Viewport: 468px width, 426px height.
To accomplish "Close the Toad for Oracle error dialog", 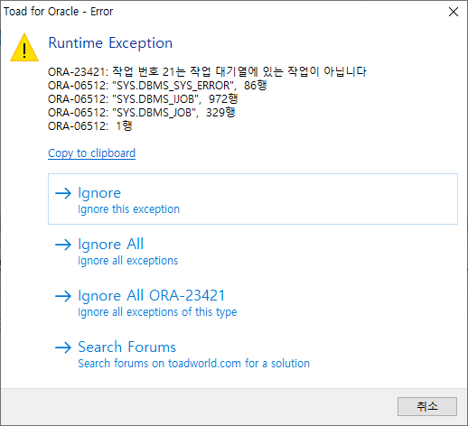I will tap(454, 12).
